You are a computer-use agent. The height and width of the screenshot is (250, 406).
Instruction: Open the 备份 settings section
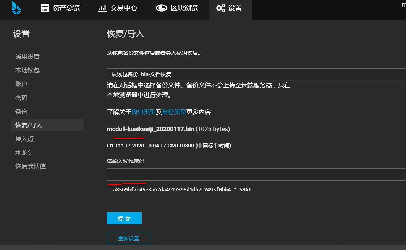(21, 112)
